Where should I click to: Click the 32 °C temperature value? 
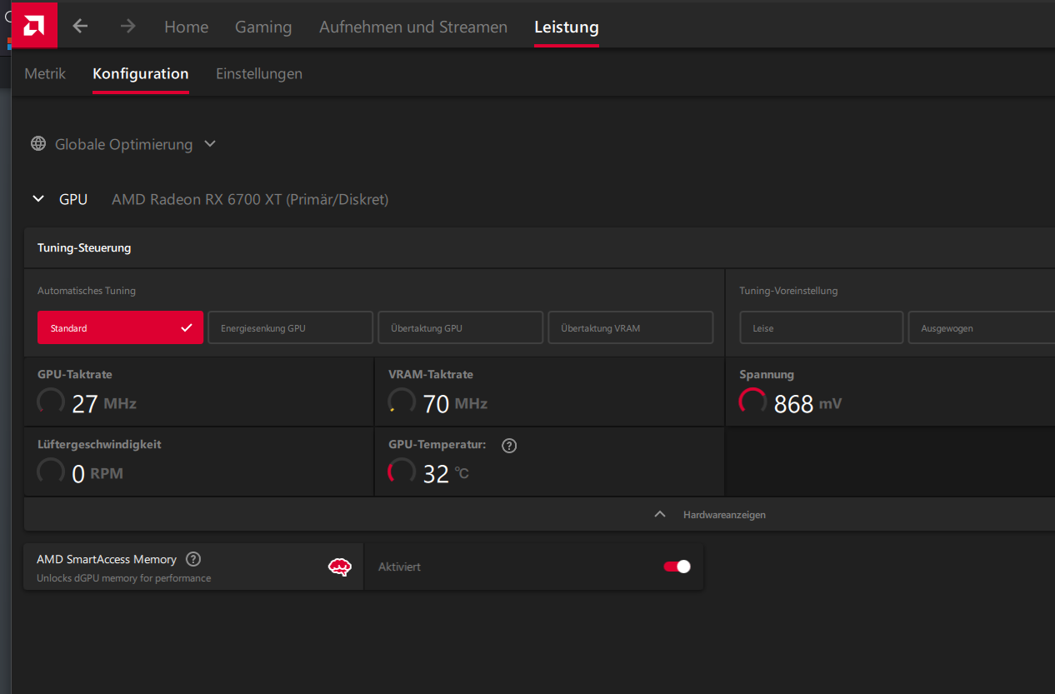pos(446,474)
